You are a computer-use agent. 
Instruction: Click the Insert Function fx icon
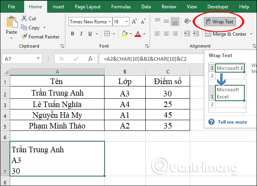coord(90,59)
